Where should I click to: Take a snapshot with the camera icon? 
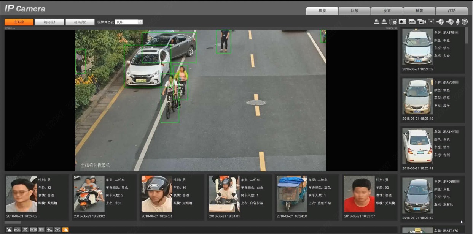click(x=402, y=22)
